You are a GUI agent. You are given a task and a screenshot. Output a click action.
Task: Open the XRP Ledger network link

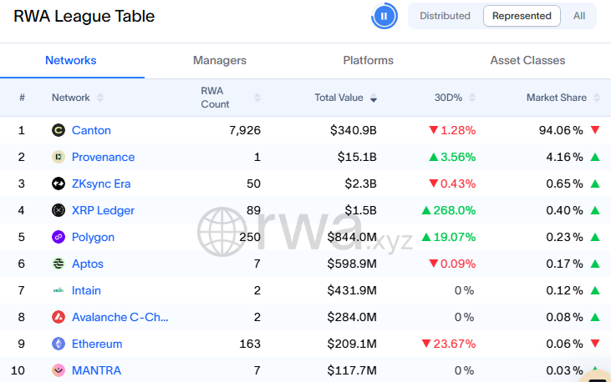tap(103, 210)
